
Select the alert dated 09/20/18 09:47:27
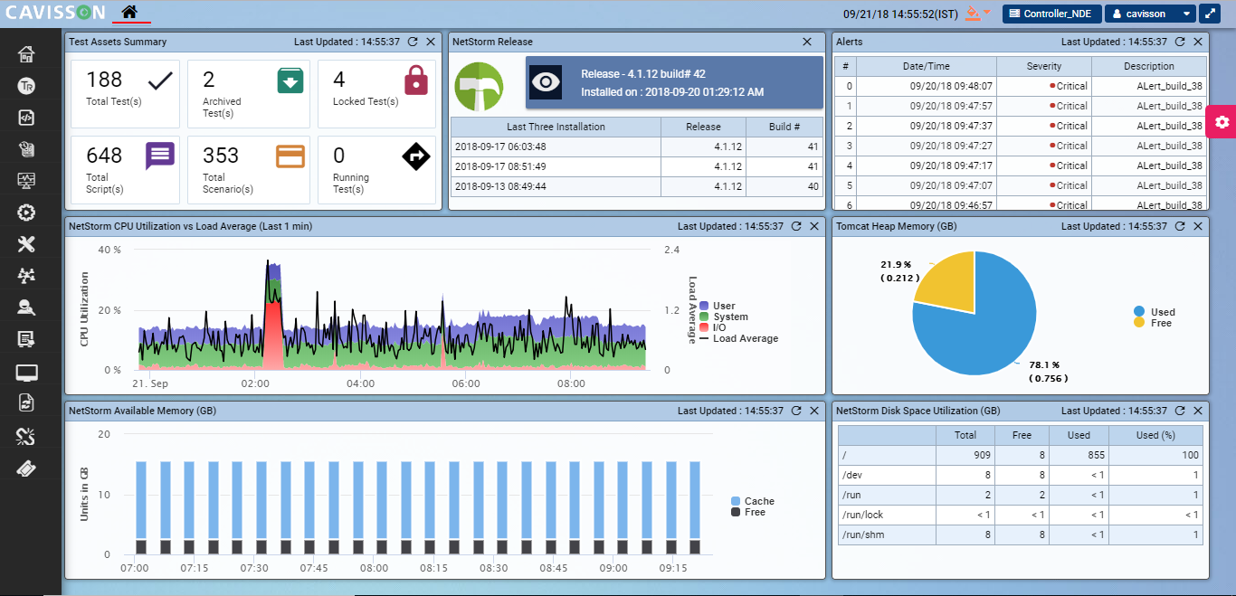click(x=1020, y=146)
